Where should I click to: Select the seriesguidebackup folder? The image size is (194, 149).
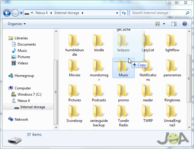[x=99, y=116]
